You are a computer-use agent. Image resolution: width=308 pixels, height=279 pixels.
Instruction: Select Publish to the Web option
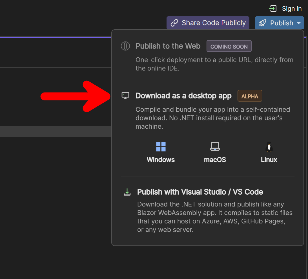click(x=168, y=46)
